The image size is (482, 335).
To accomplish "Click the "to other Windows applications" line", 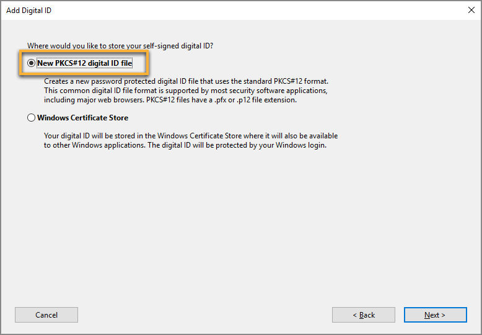I will click(185, 145).
